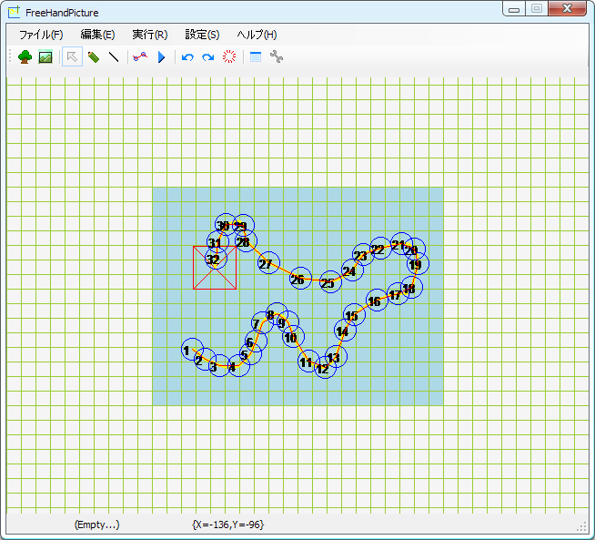Select path point number 1
Viewport: 595px width, 540px height.
[x=187, y=351]
